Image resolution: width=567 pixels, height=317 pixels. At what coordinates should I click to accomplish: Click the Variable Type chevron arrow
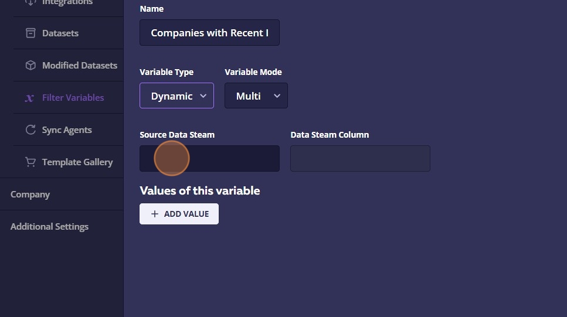coord(203,96)
